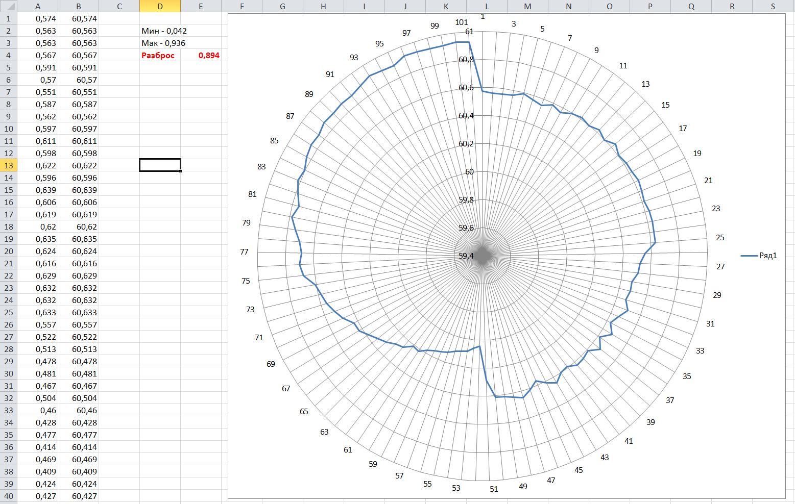Select the red value 0,894
Screen dimensions: 795x504
201,55
